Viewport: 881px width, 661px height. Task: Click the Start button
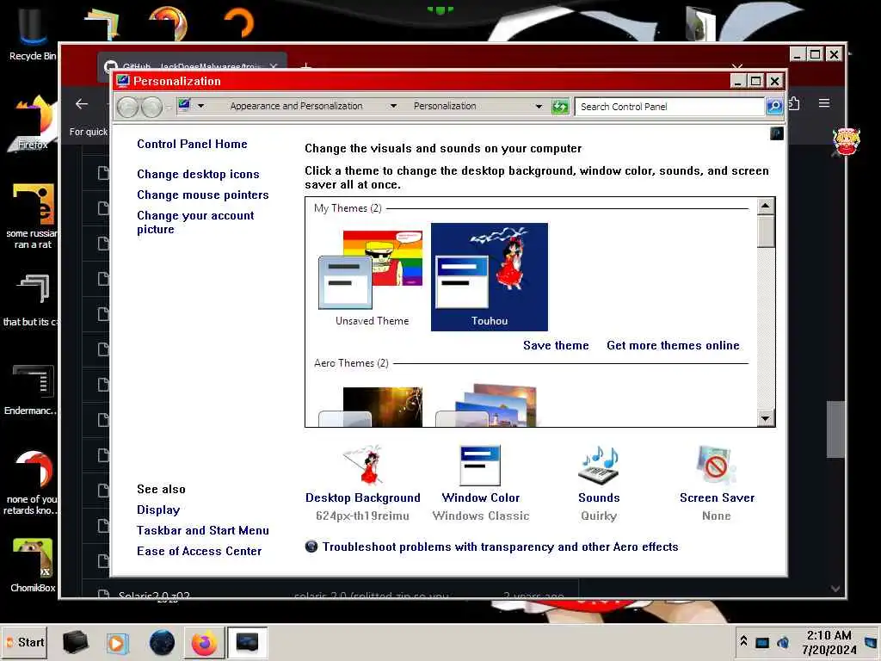click(x=24, y=642)
